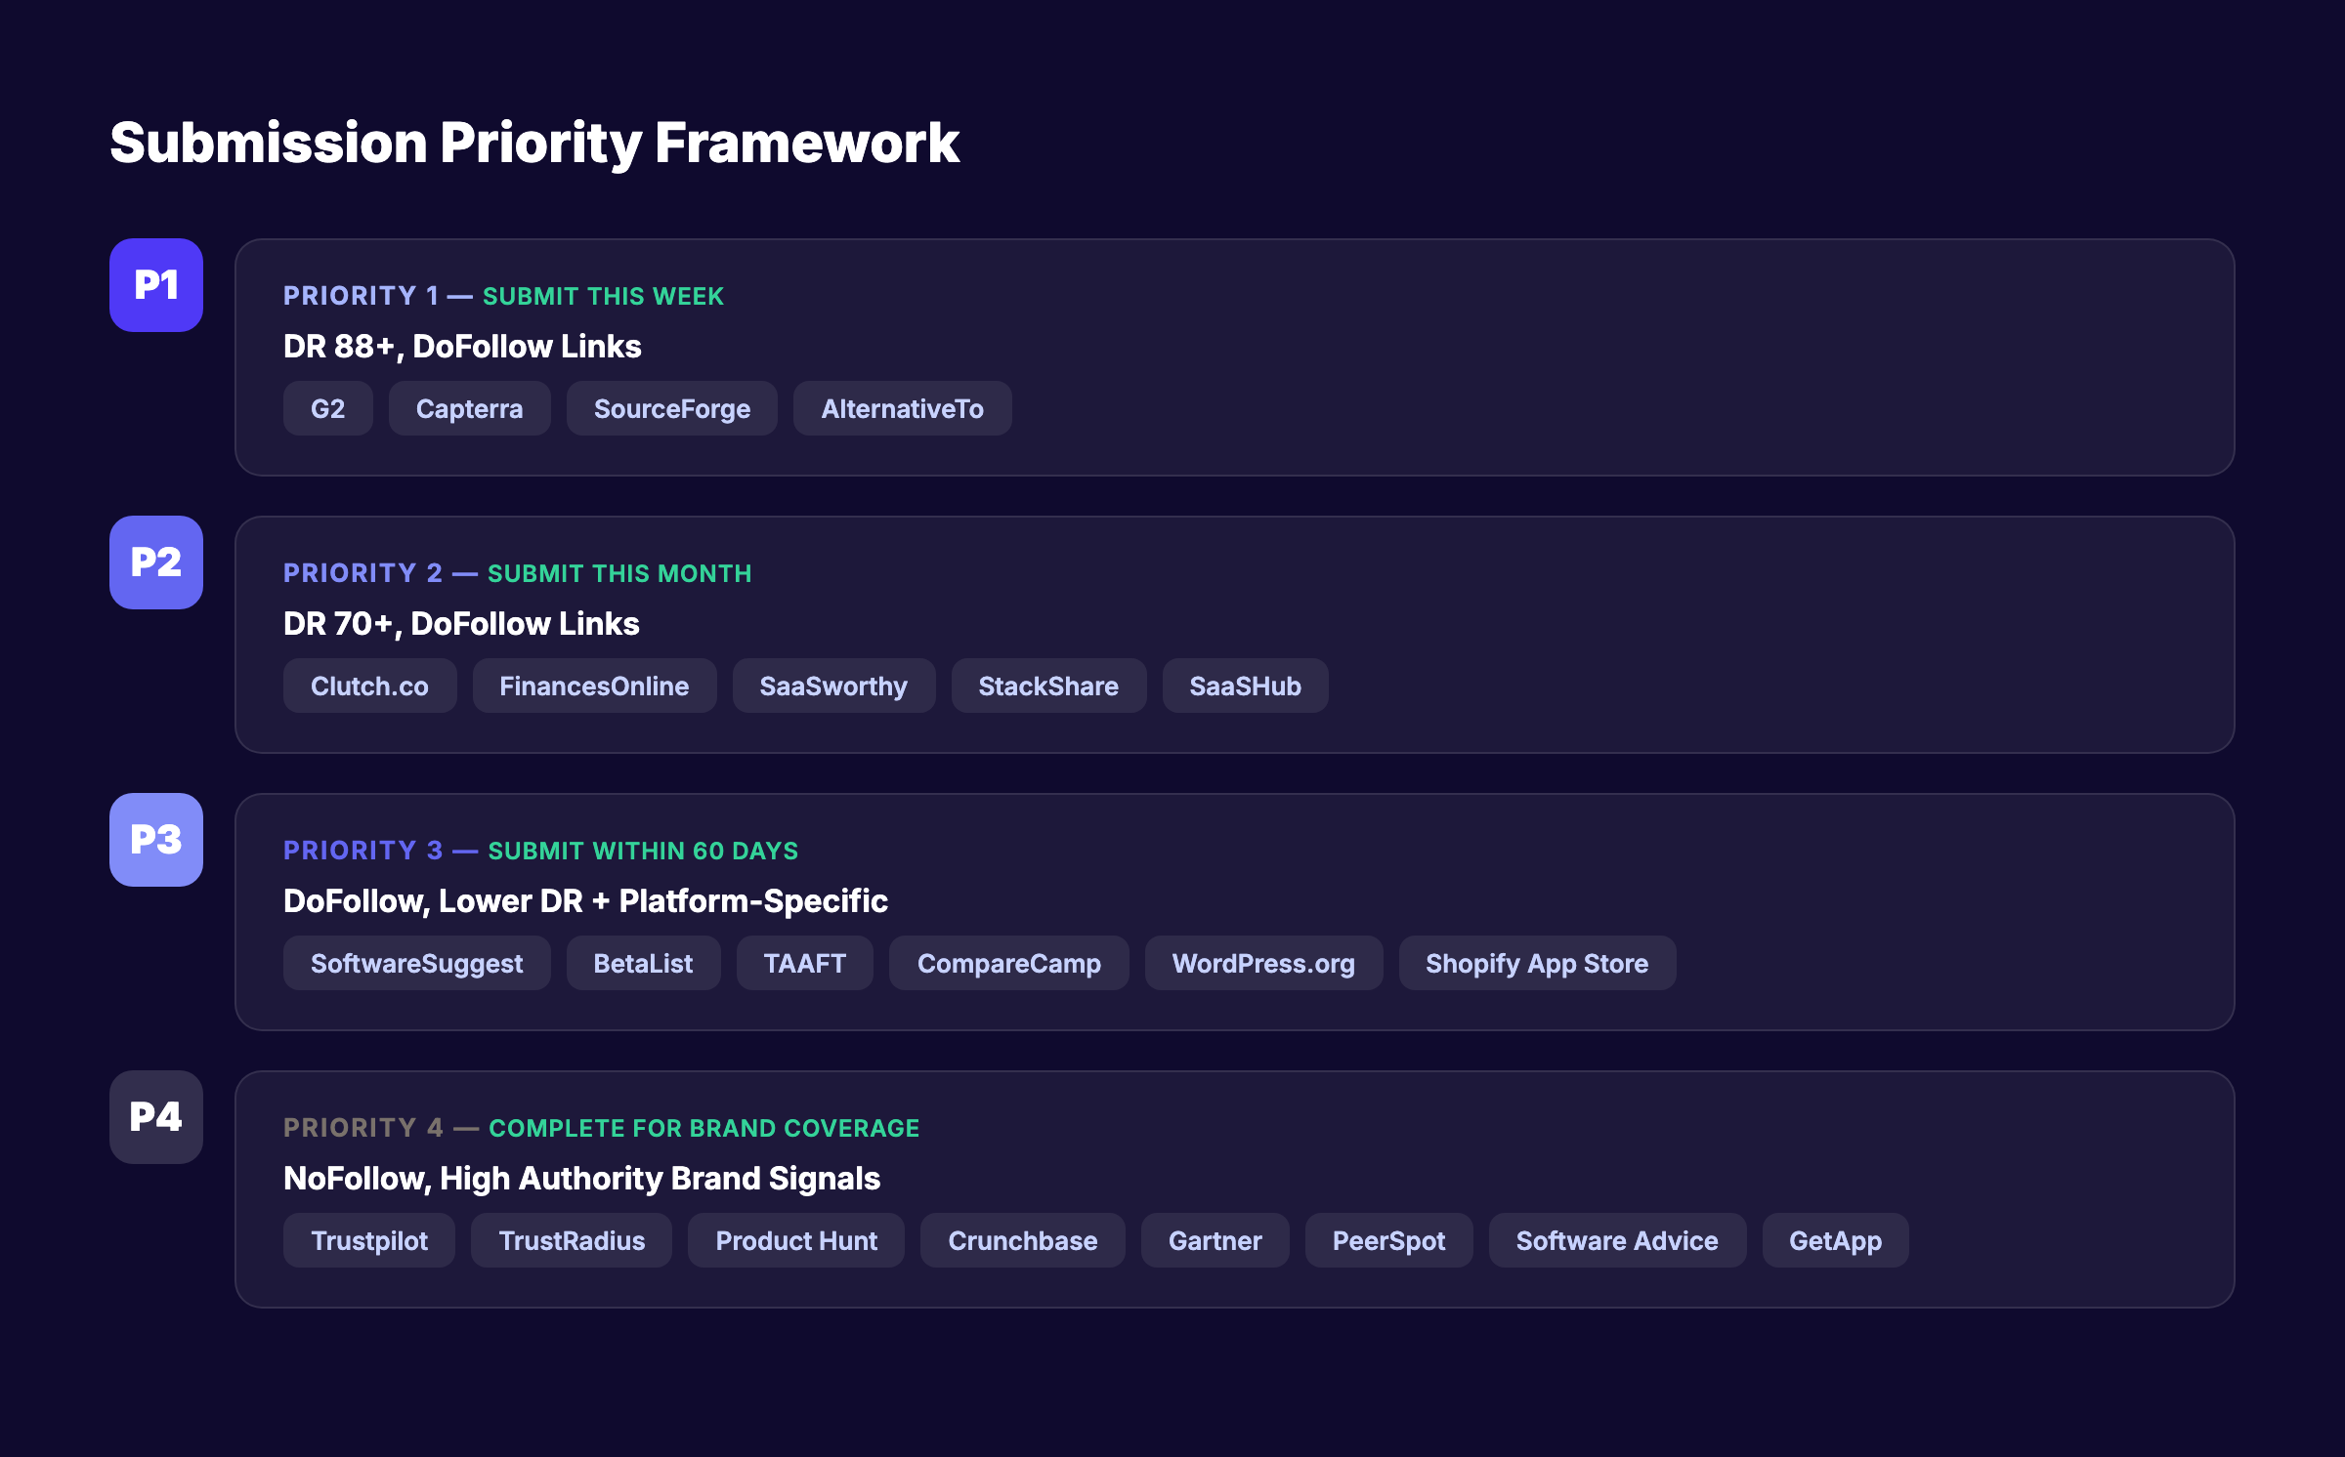Open the SUBMIT THIS WEEK section header
2345x1457 pixels.
[603, 296]
